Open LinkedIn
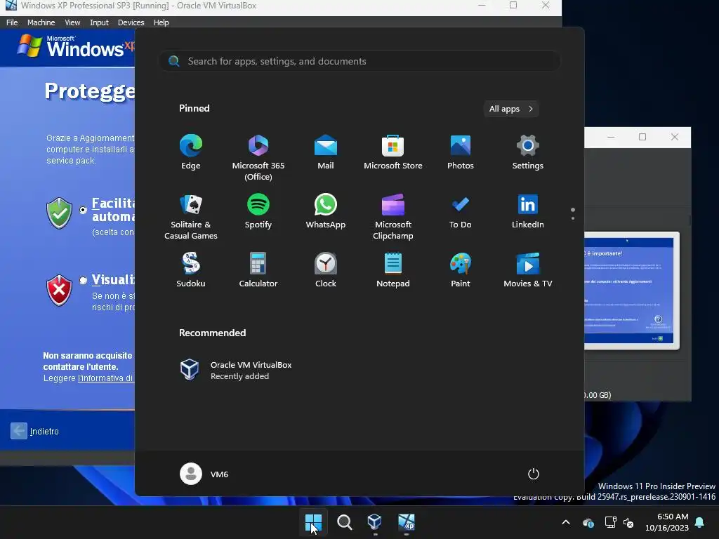The image size is (719, 539). coord(528,211)
